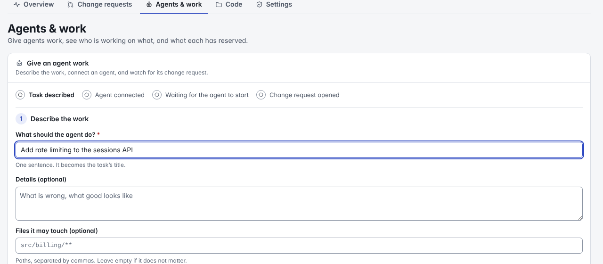The image size is (603, 264).
Task: Click 'Describe the work, connect an agent' description
Action: pos(112,73)
